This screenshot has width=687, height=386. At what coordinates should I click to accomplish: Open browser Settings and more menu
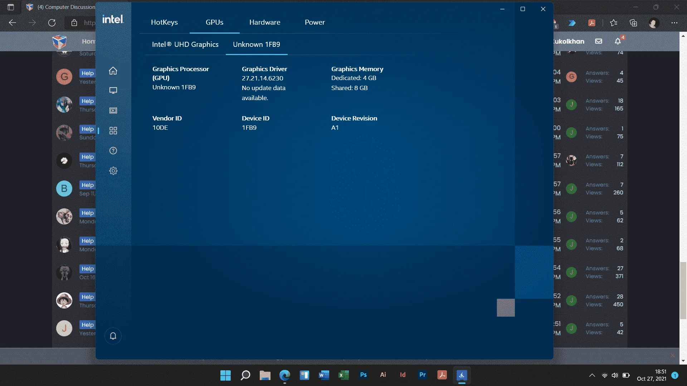(x=674, y=23)
